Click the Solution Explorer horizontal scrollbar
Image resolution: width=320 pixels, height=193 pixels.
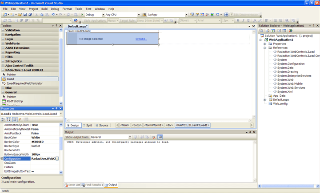(x=288, y=186)
